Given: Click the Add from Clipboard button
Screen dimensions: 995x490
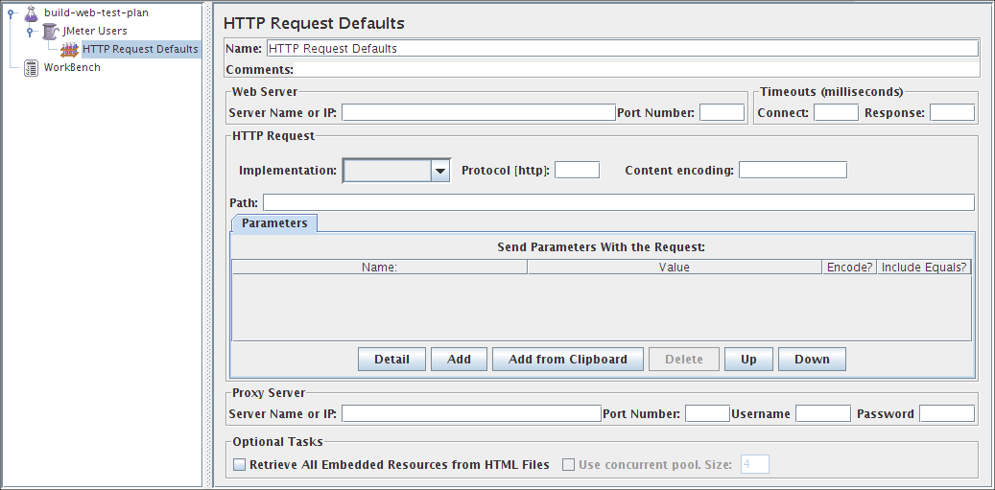Looking at the screenshot, I should coord(568,360).
